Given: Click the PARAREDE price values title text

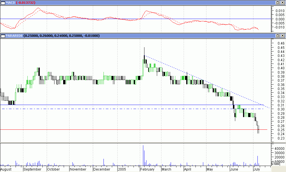Looking at the screenshot, I should [x=62, y=36].
